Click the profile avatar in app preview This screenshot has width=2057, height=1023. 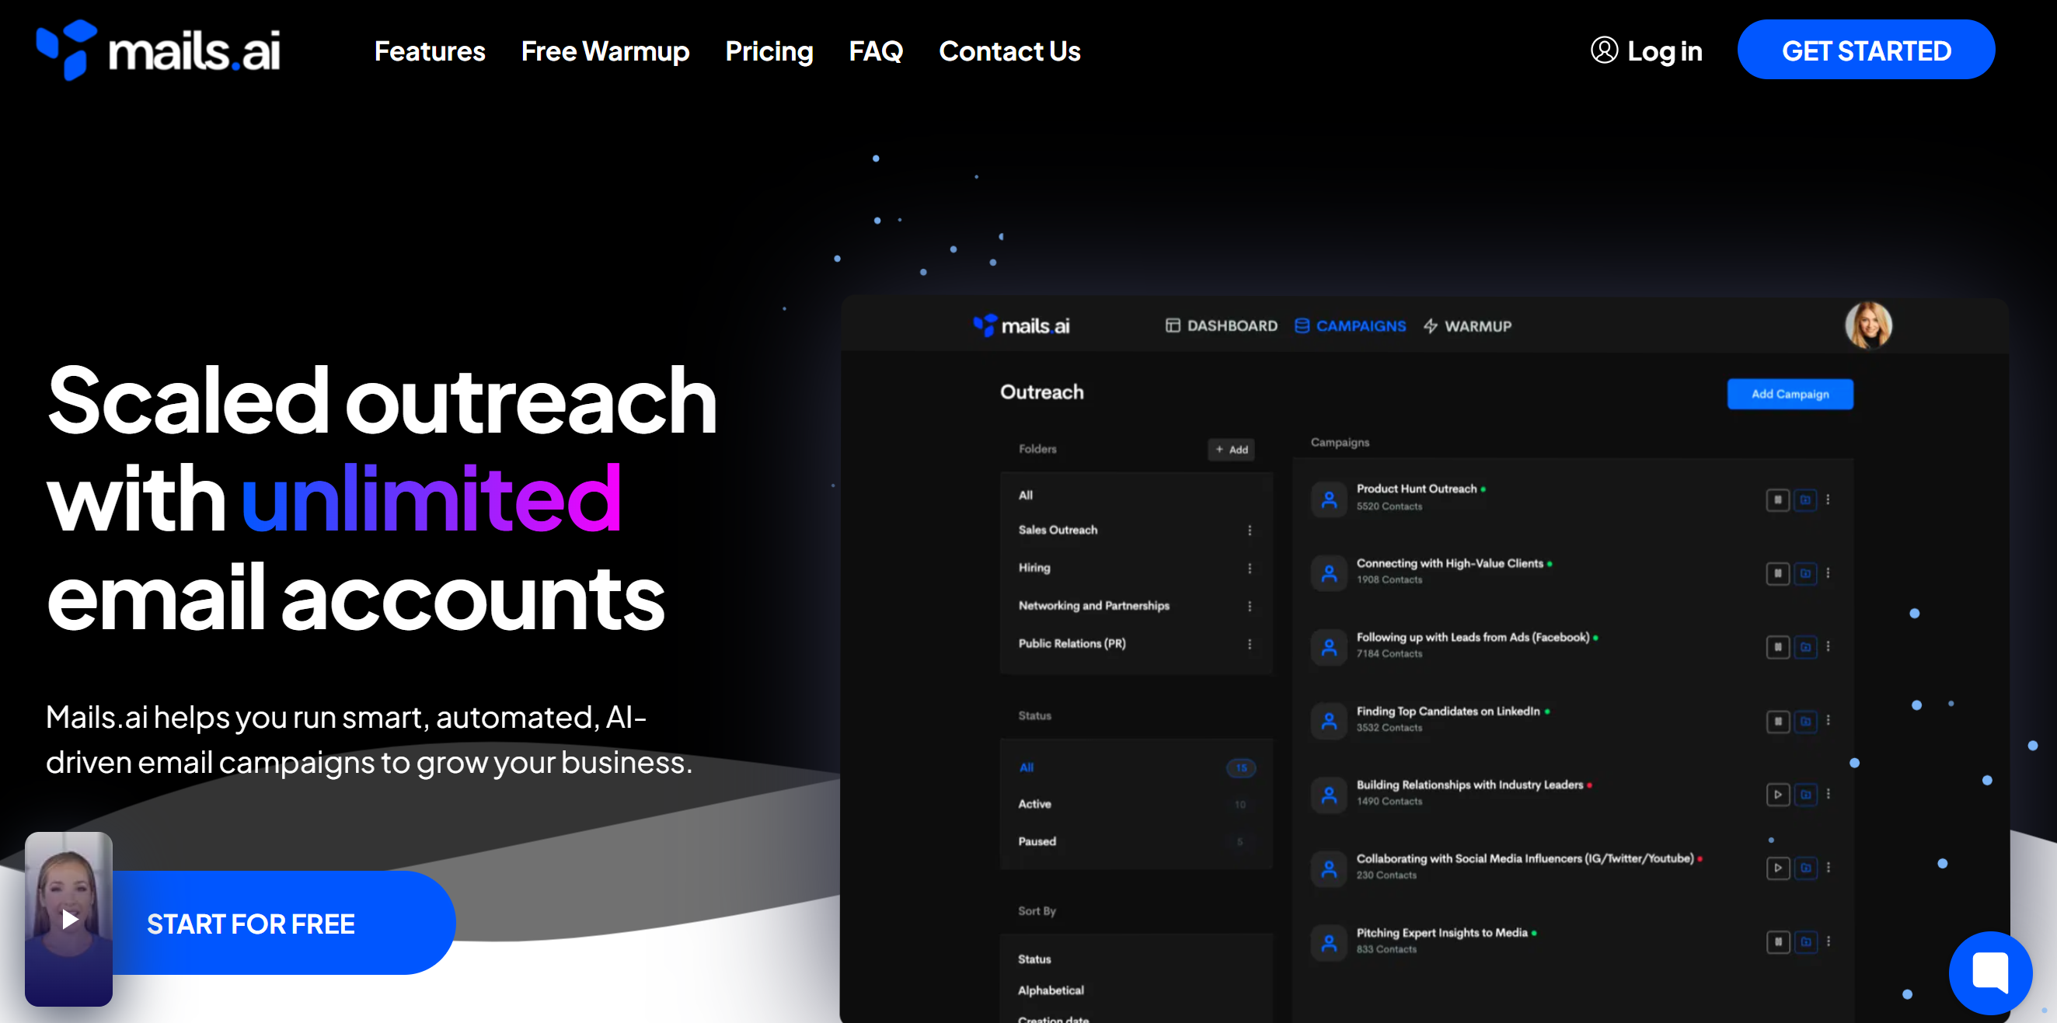click(1867, 325)
